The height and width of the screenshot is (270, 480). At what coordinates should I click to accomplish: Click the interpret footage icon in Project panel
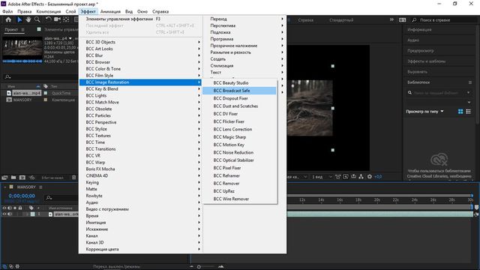tap(4, 177)
